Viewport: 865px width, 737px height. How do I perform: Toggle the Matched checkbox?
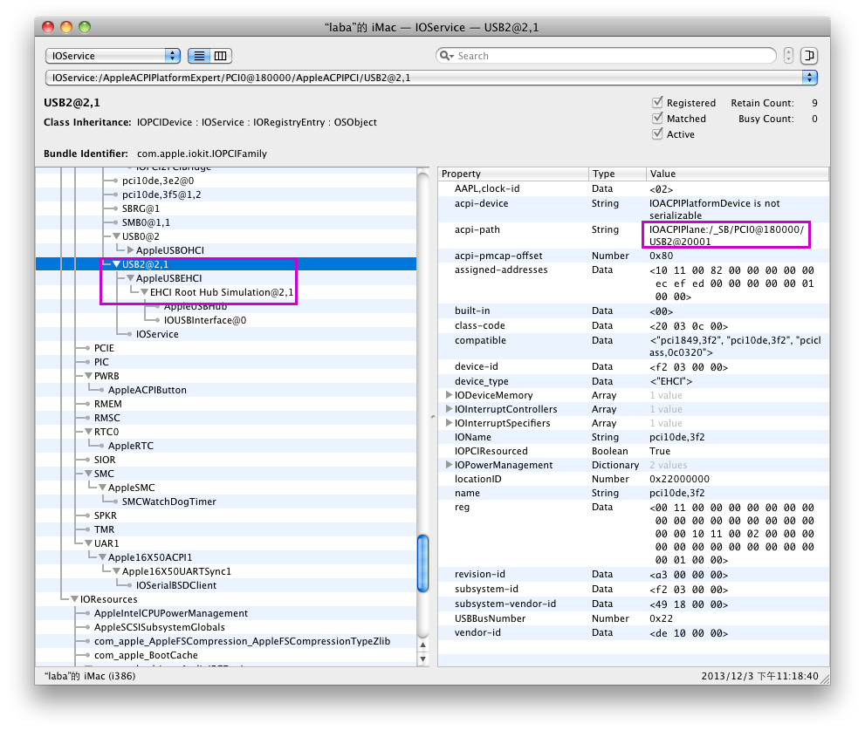coord(657,118)
